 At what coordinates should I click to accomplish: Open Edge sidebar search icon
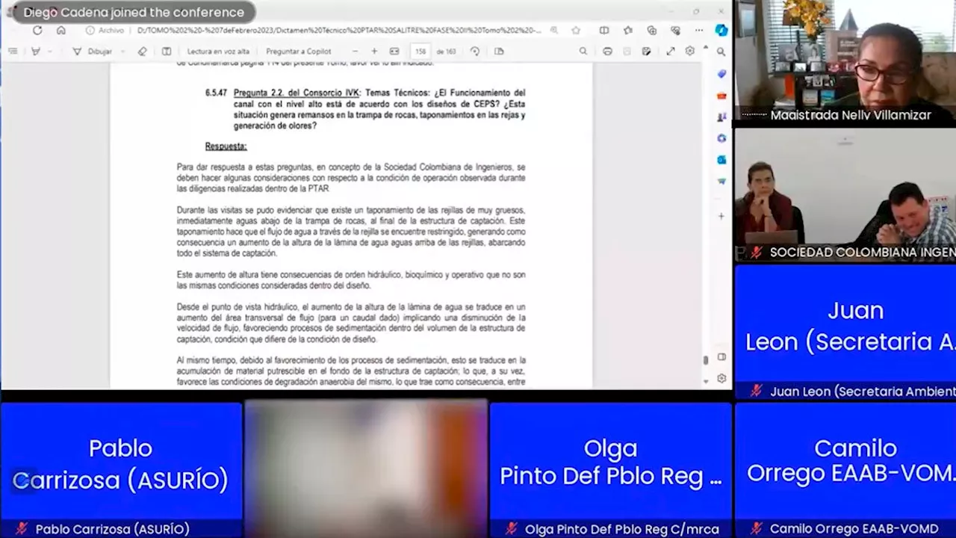coord(721,52)
